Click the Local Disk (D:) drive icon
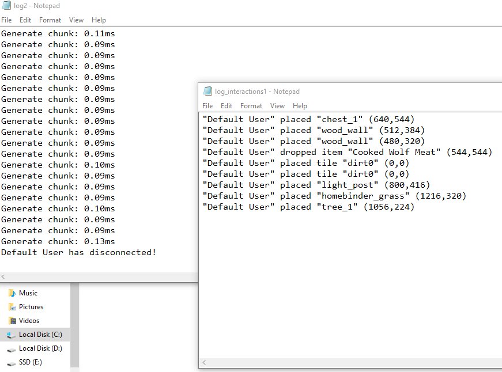The width and height of the screenshot is (502, 372). (x=12, y=348)
